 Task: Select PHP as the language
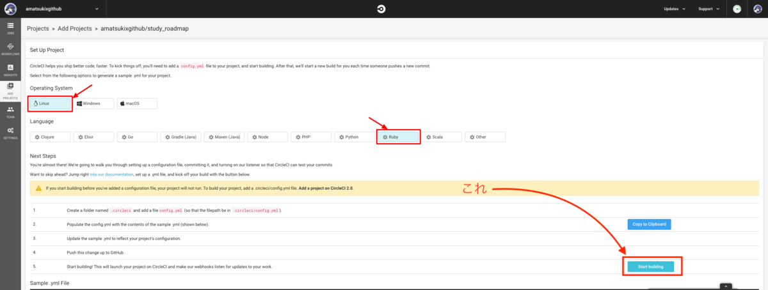[311, 137]
